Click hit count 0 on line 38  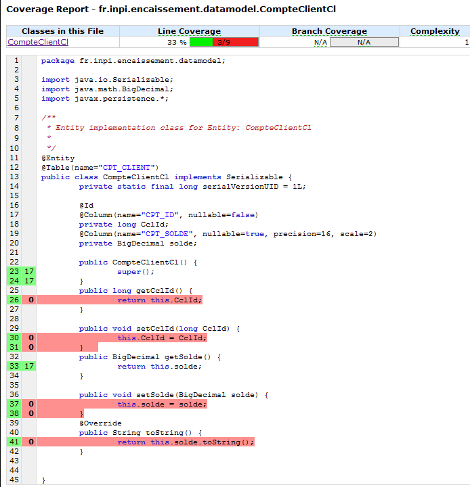(29, 414)
